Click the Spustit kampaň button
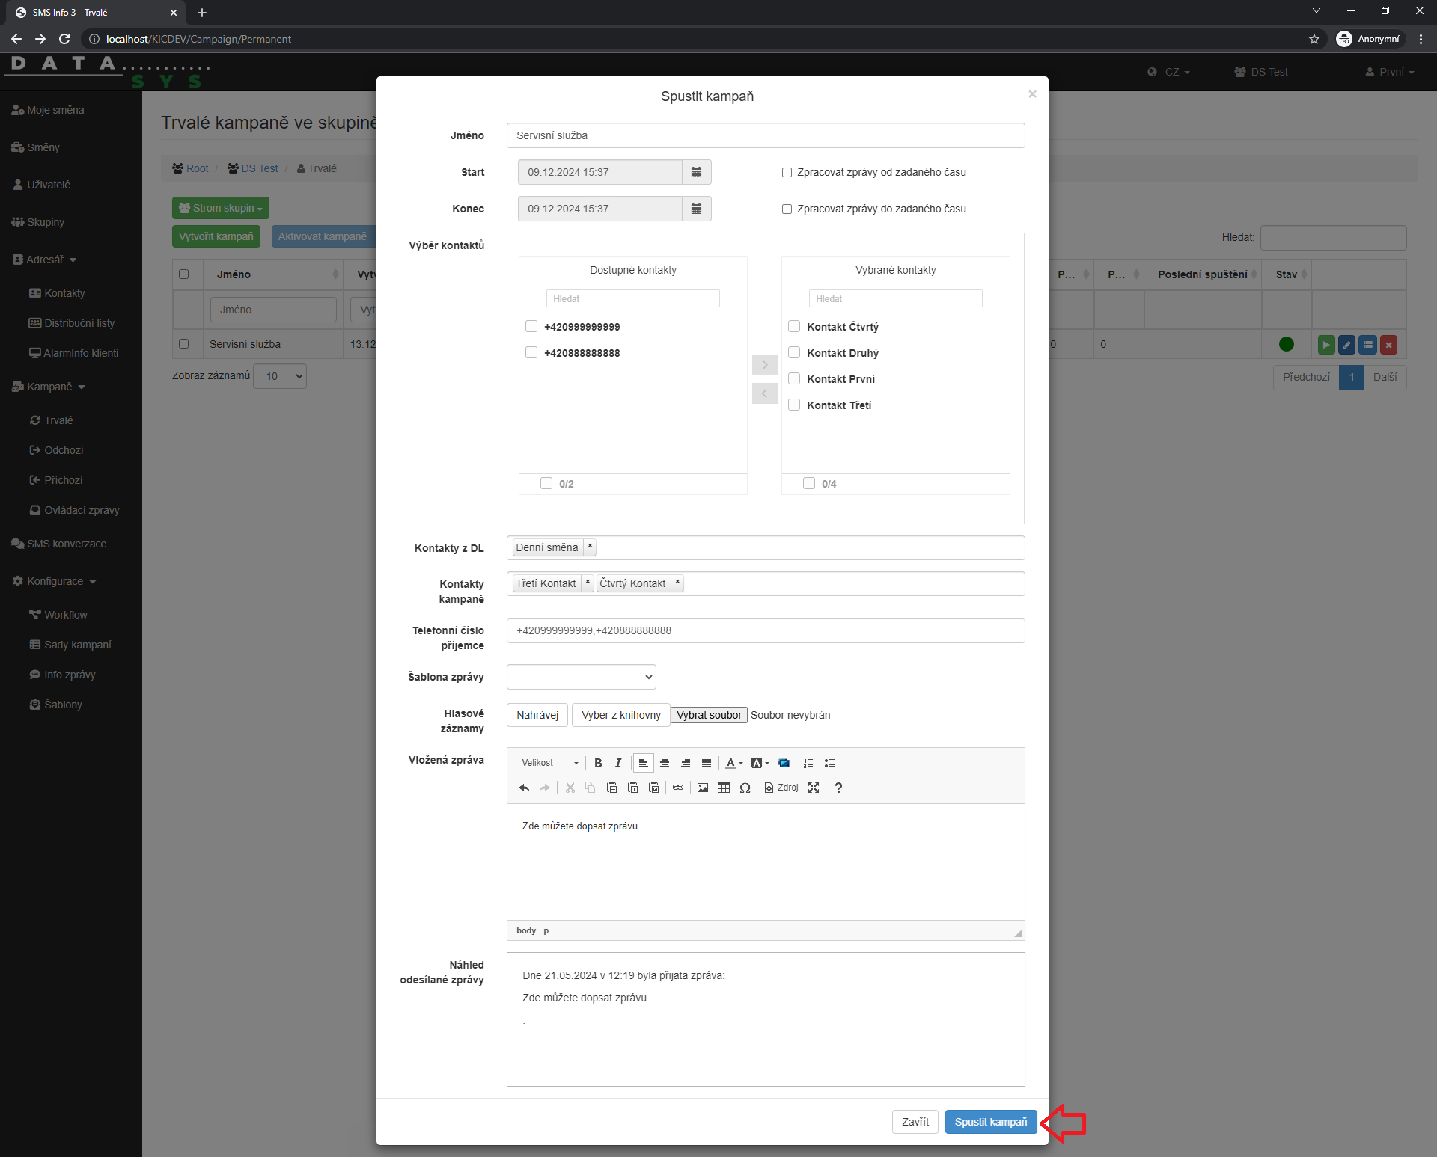 990,1122
